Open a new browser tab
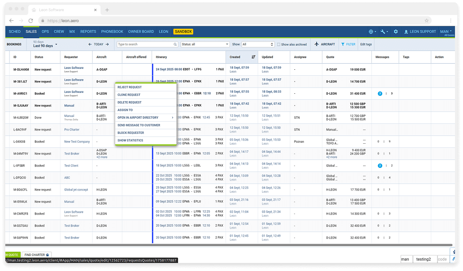Screen dimensions: 463x271 coord(107,10)
